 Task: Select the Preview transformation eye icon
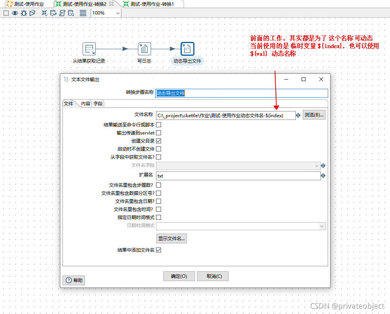[x=15, y=13]
